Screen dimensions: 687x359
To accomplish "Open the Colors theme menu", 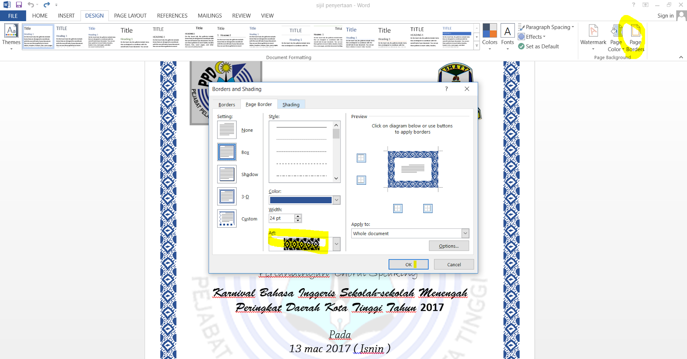I will click(x=489, y=37).
